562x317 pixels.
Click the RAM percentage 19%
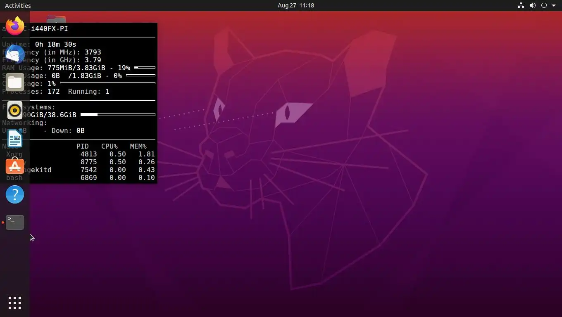124,68
